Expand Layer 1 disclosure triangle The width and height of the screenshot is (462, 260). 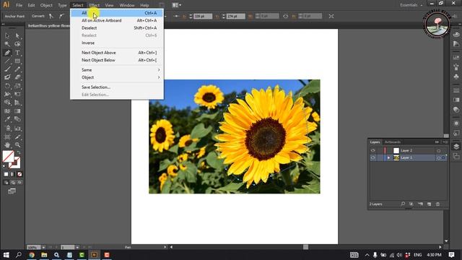pyautogui.click(x=388, y=158)
